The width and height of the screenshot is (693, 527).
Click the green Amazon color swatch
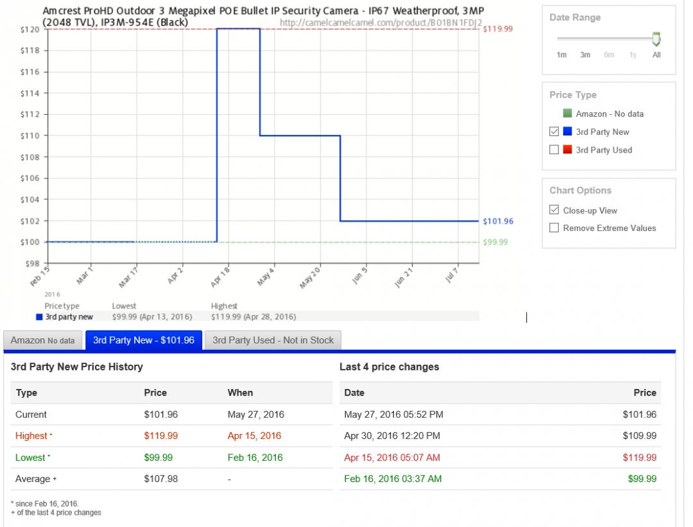(567, 114)
